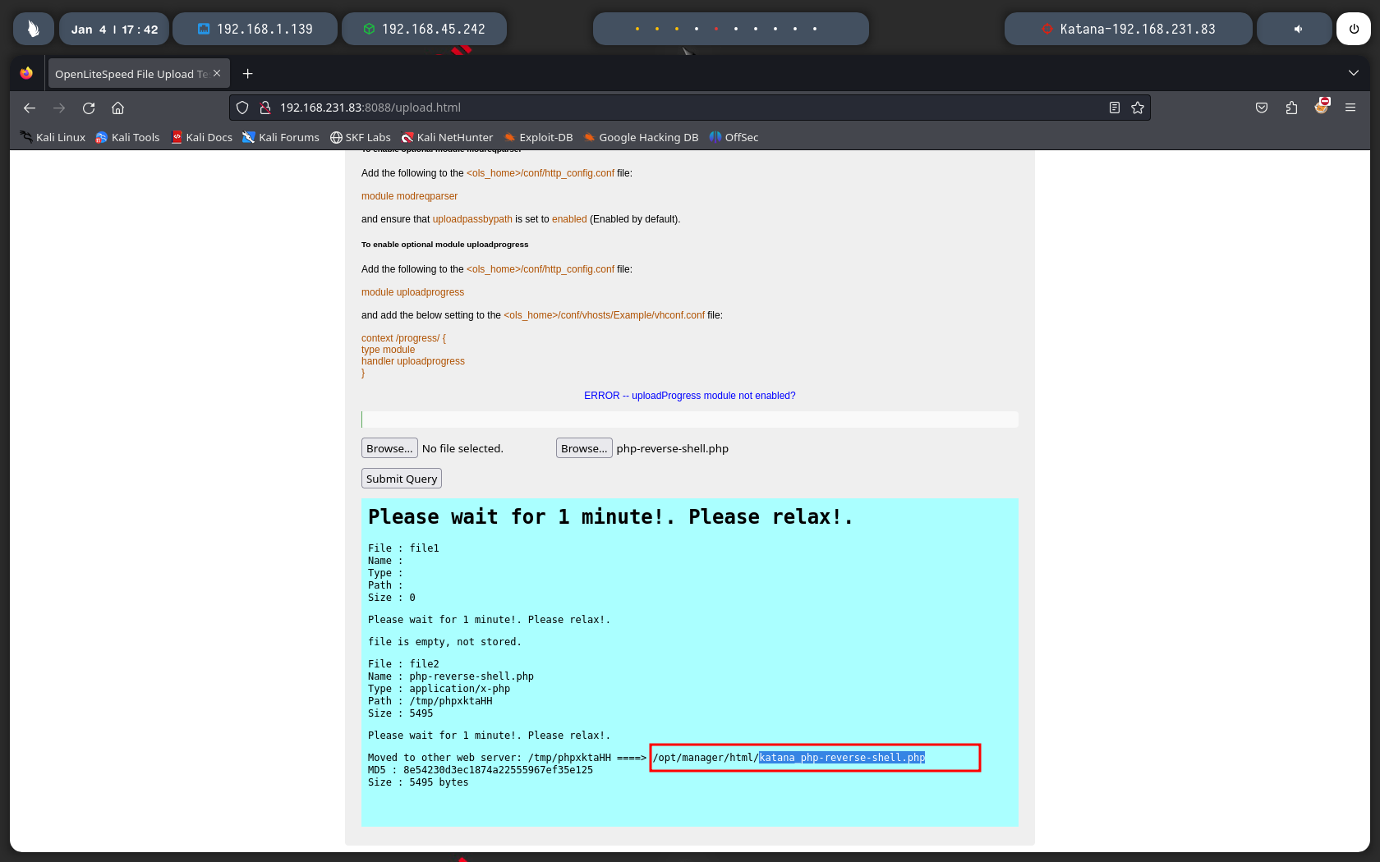1380x862 pixels.
Task: Open the Firefox home page
Action: click(x=118, y=108)
